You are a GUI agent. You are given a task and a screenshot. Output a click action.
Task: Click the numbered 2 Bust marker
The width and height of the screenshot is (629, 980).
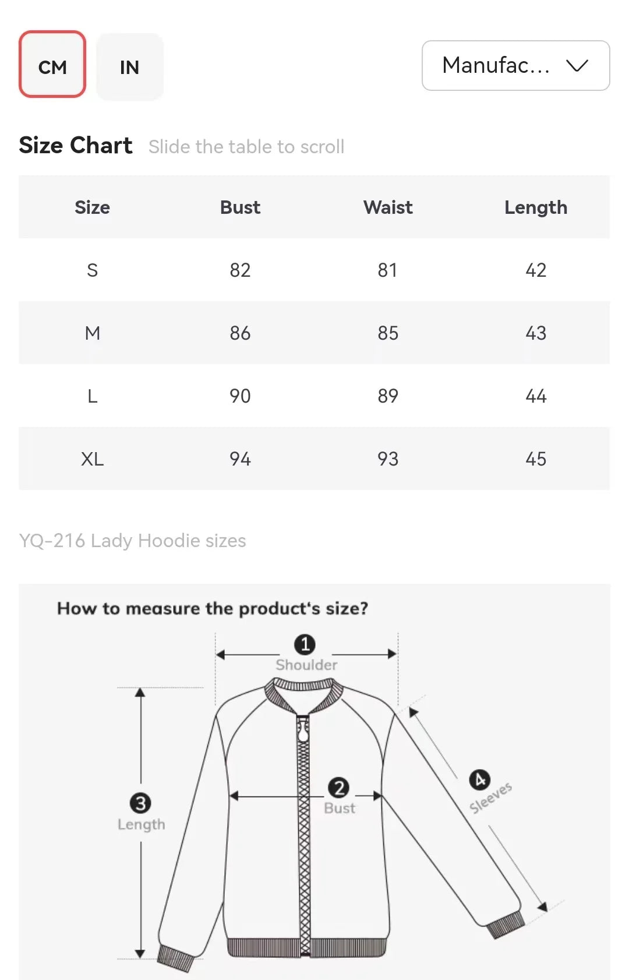pyautogui.click(x=338, y=788)
